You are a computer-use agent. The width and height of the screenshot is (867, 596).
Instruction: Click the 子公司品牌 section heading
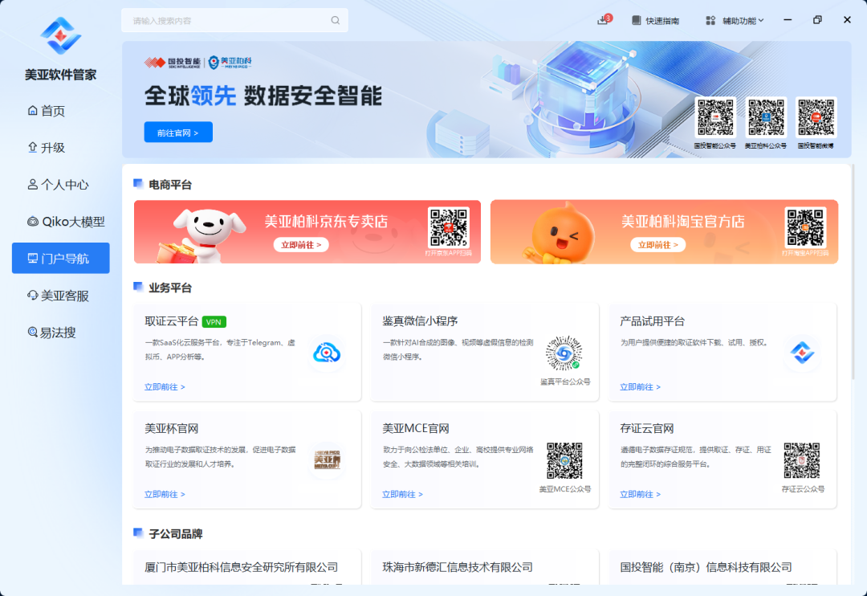pyautogui.click(x=175, y=534)
